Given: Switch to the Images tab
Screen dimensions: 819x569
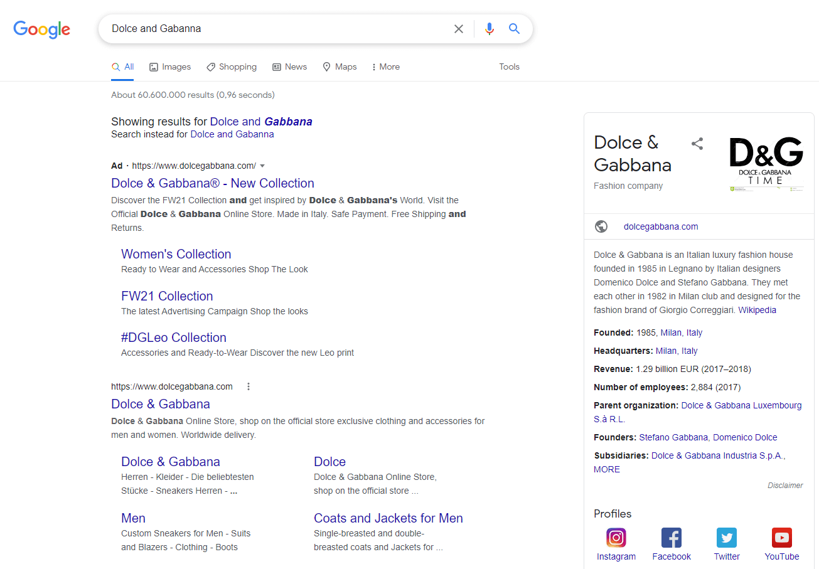Looking at the screenshot, I should [170, 66].
